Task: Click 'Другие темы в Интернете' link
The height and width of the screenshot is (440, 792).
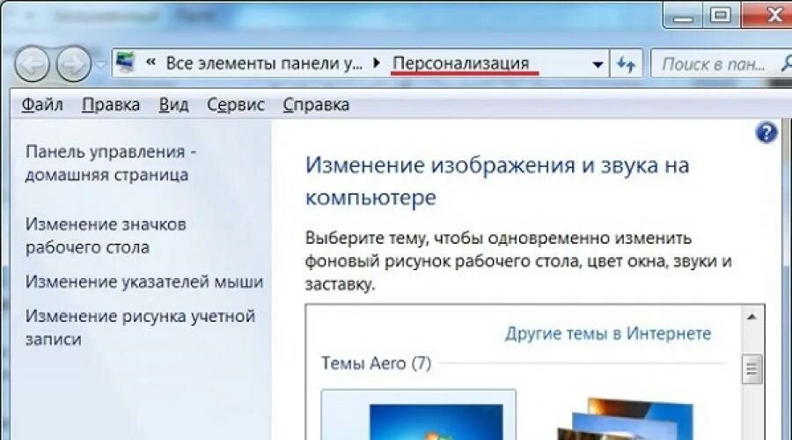Action: tap(608, 334)
